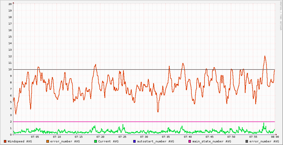Viewport: 283px width, 145px height.
Task: Select the magenta main_state_number legend swatch
Action: point(190,141)
